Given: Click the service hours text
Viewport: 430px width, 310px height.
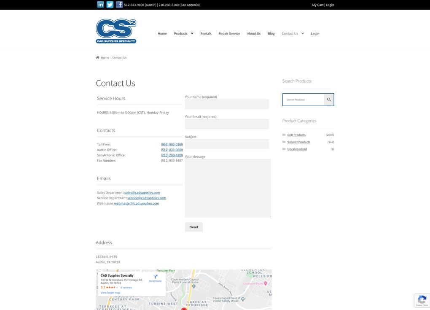Looking at the screenshot, I should click(133, 113).
